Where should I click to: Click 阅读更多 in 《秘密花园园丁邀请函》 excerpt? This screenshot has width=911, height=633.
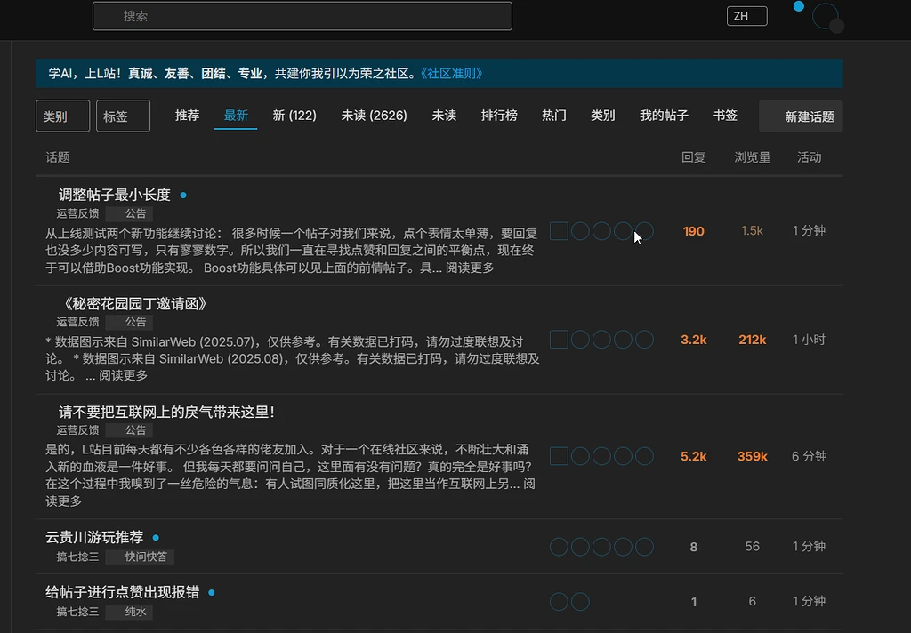tap(123, 376)
